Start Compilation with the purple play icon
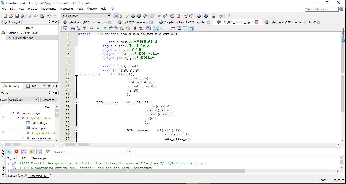 click(159, 16)
